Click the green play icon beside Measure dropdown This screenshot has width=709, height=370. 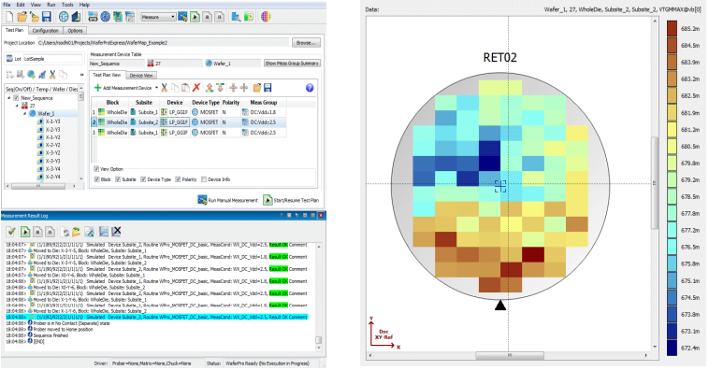[x=195, y=17]
